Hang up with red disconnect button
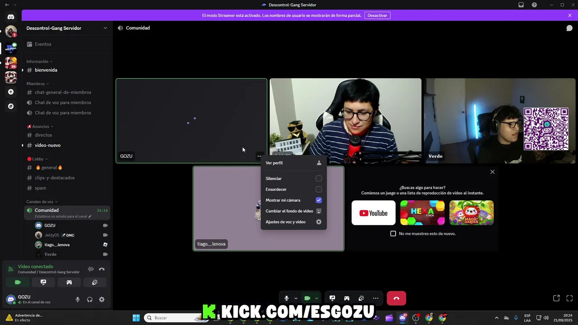The width and height of the screenshot is (578, 325). coord(396,298)
